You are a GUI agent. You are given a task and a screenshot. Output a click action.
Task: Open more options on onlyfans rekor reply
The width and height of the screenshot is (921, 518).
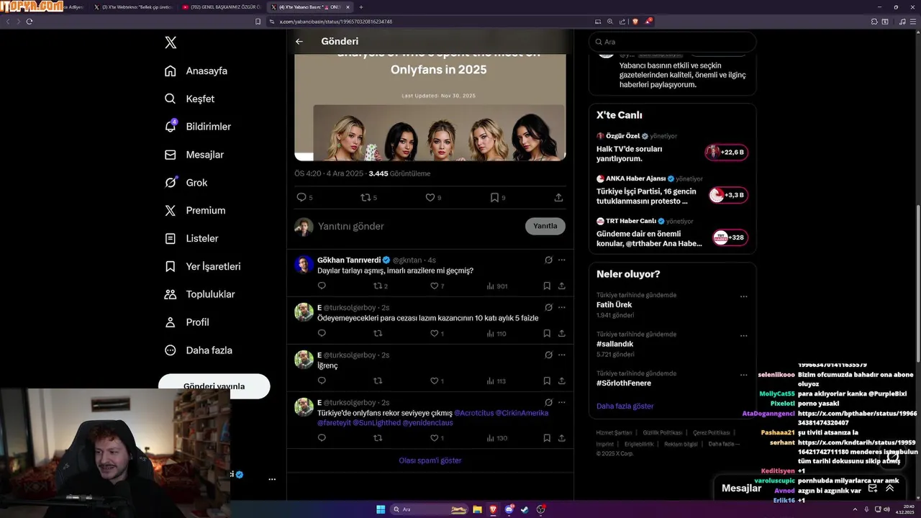tap(562, 402)
